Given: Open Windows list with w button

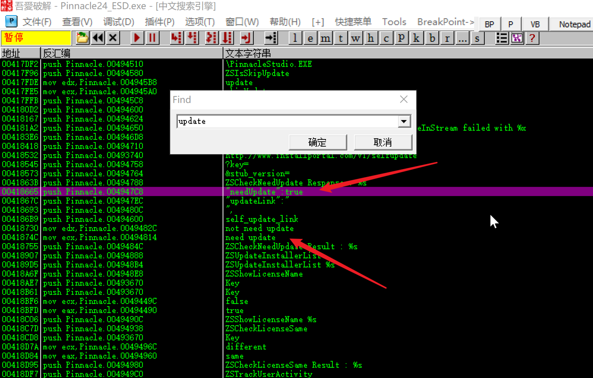Looking at the screenshot, I should pos(356,38).
